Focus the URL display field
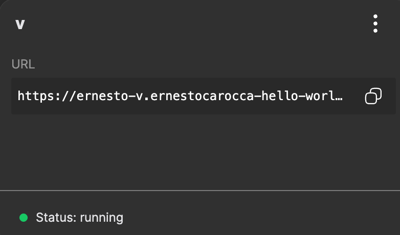The image size is (400, 235). 204,96
